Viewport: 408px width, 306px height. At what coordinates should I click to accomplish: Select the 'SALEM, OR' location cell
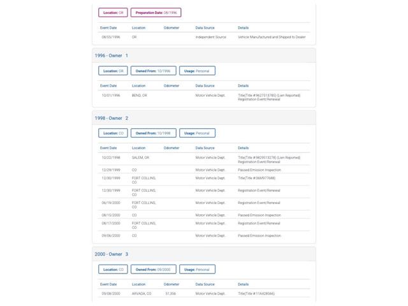tap(140, 157)
